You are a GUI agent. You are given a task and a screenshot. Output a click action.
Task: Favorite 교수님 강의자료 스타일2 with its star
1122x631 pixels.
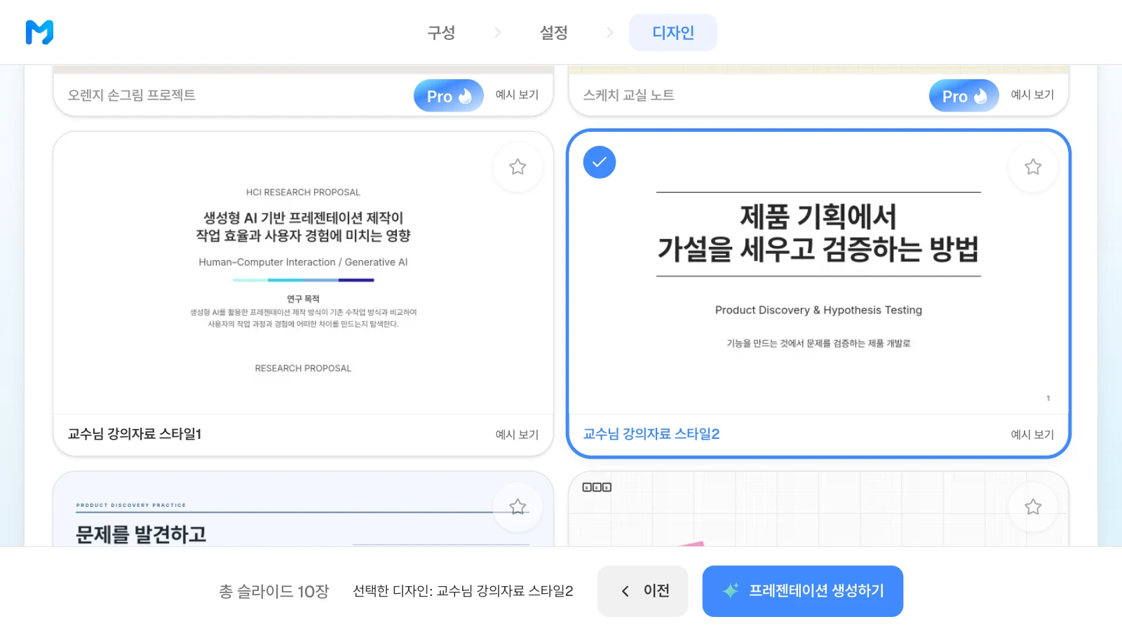(1033, 167)
